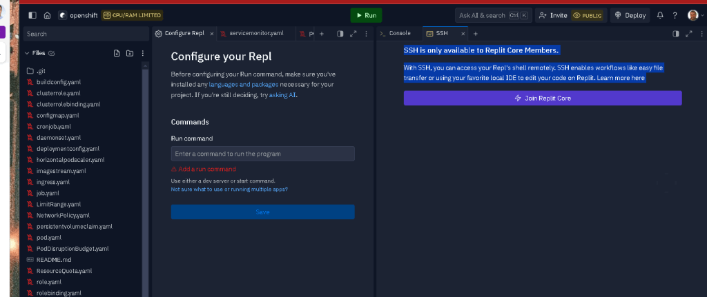Run the Repl with Run button
Image resolution: width=707 pixels, height=297 pixels.
[x=366, y=15]
